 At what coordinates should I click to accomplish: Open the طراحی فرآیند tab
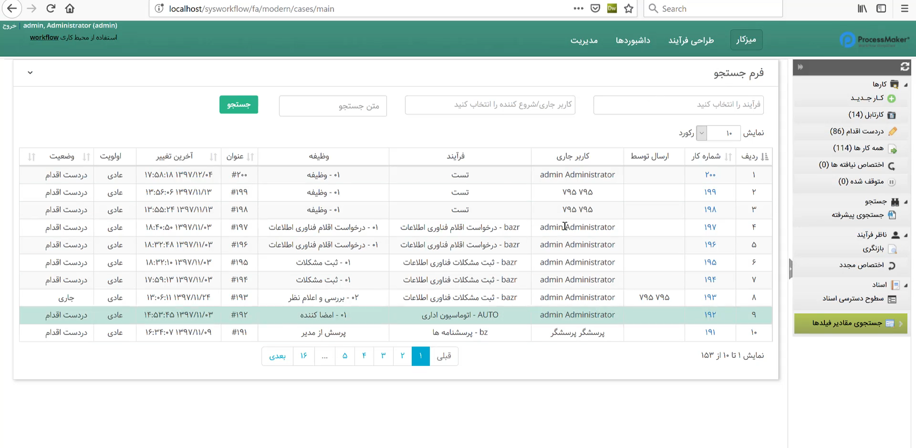point(691,40)
